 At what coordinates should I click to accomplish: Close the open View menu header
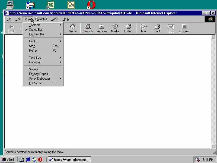coord(28,19)
